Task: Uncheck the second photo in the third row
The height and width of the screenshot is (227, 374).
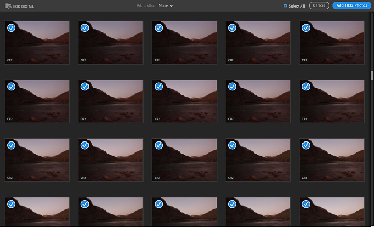Action: pyautogui.click(x=85, y=145)
